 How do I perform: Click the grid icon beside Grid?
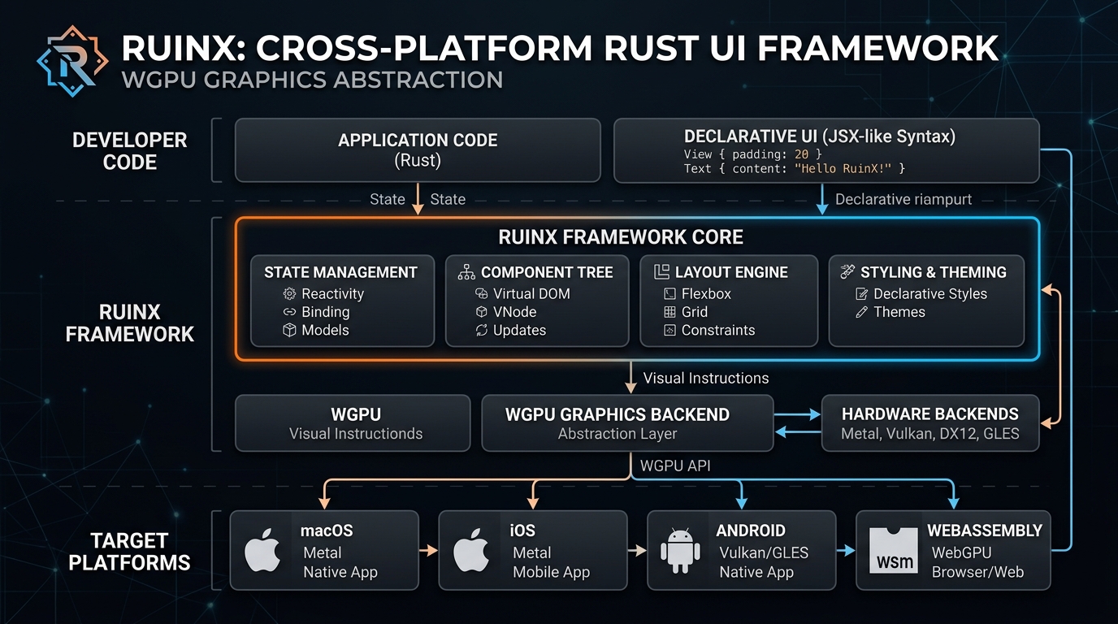(669, 312)
